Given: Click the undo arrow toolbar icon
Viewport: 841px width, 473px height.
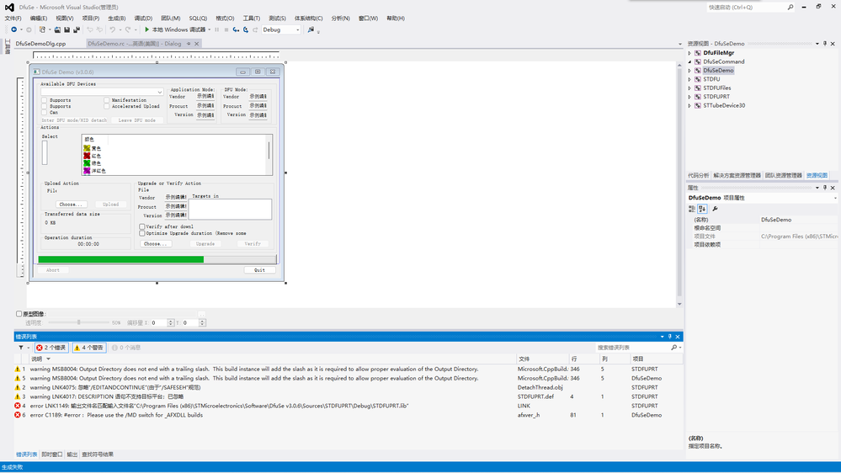Looking at the screenshot, I should click(x=112, y=29).
